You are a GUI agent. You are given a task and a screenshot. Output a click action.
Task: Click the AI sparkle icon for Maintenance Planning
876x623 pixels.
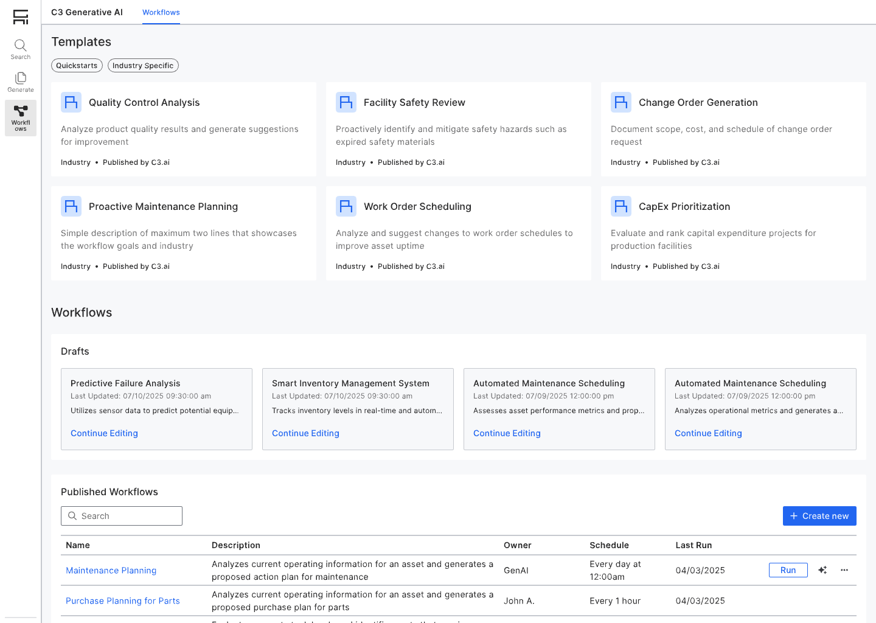(822, 570)
